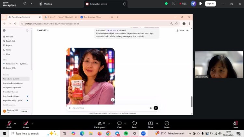This screenshot has height=137, width=244.
Task: Turn on the camera with Video button
Action: [26, 124]
